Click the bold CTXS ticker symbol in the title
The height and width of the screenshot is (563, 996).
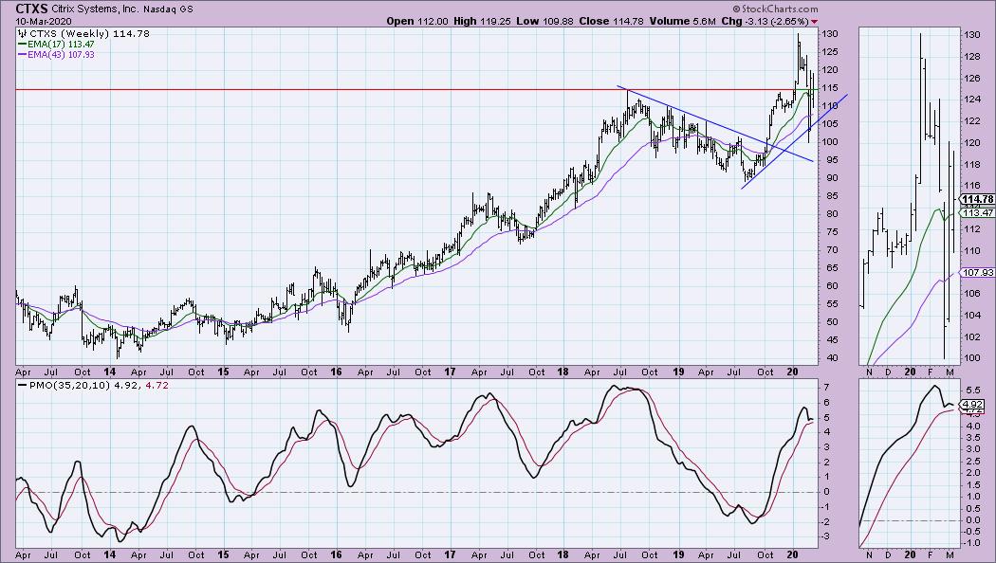(x=31, y=9)
